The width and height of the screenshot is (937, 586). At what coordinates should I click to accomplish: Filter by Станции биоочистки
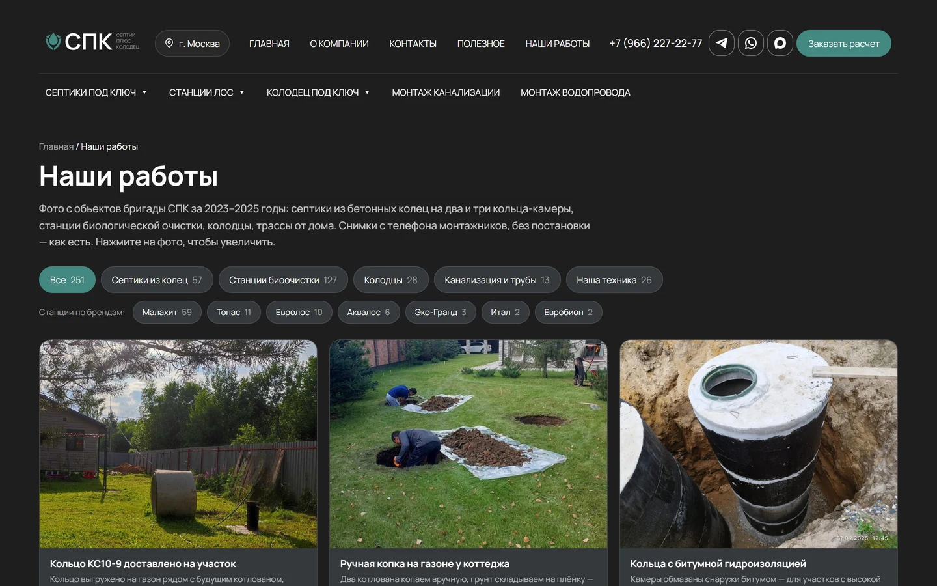coord(283,280)
